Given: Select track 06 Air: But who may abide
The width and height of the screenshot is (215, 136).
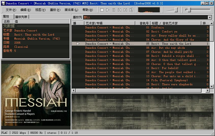Looking at the screenshot, I should click(141, 48).
